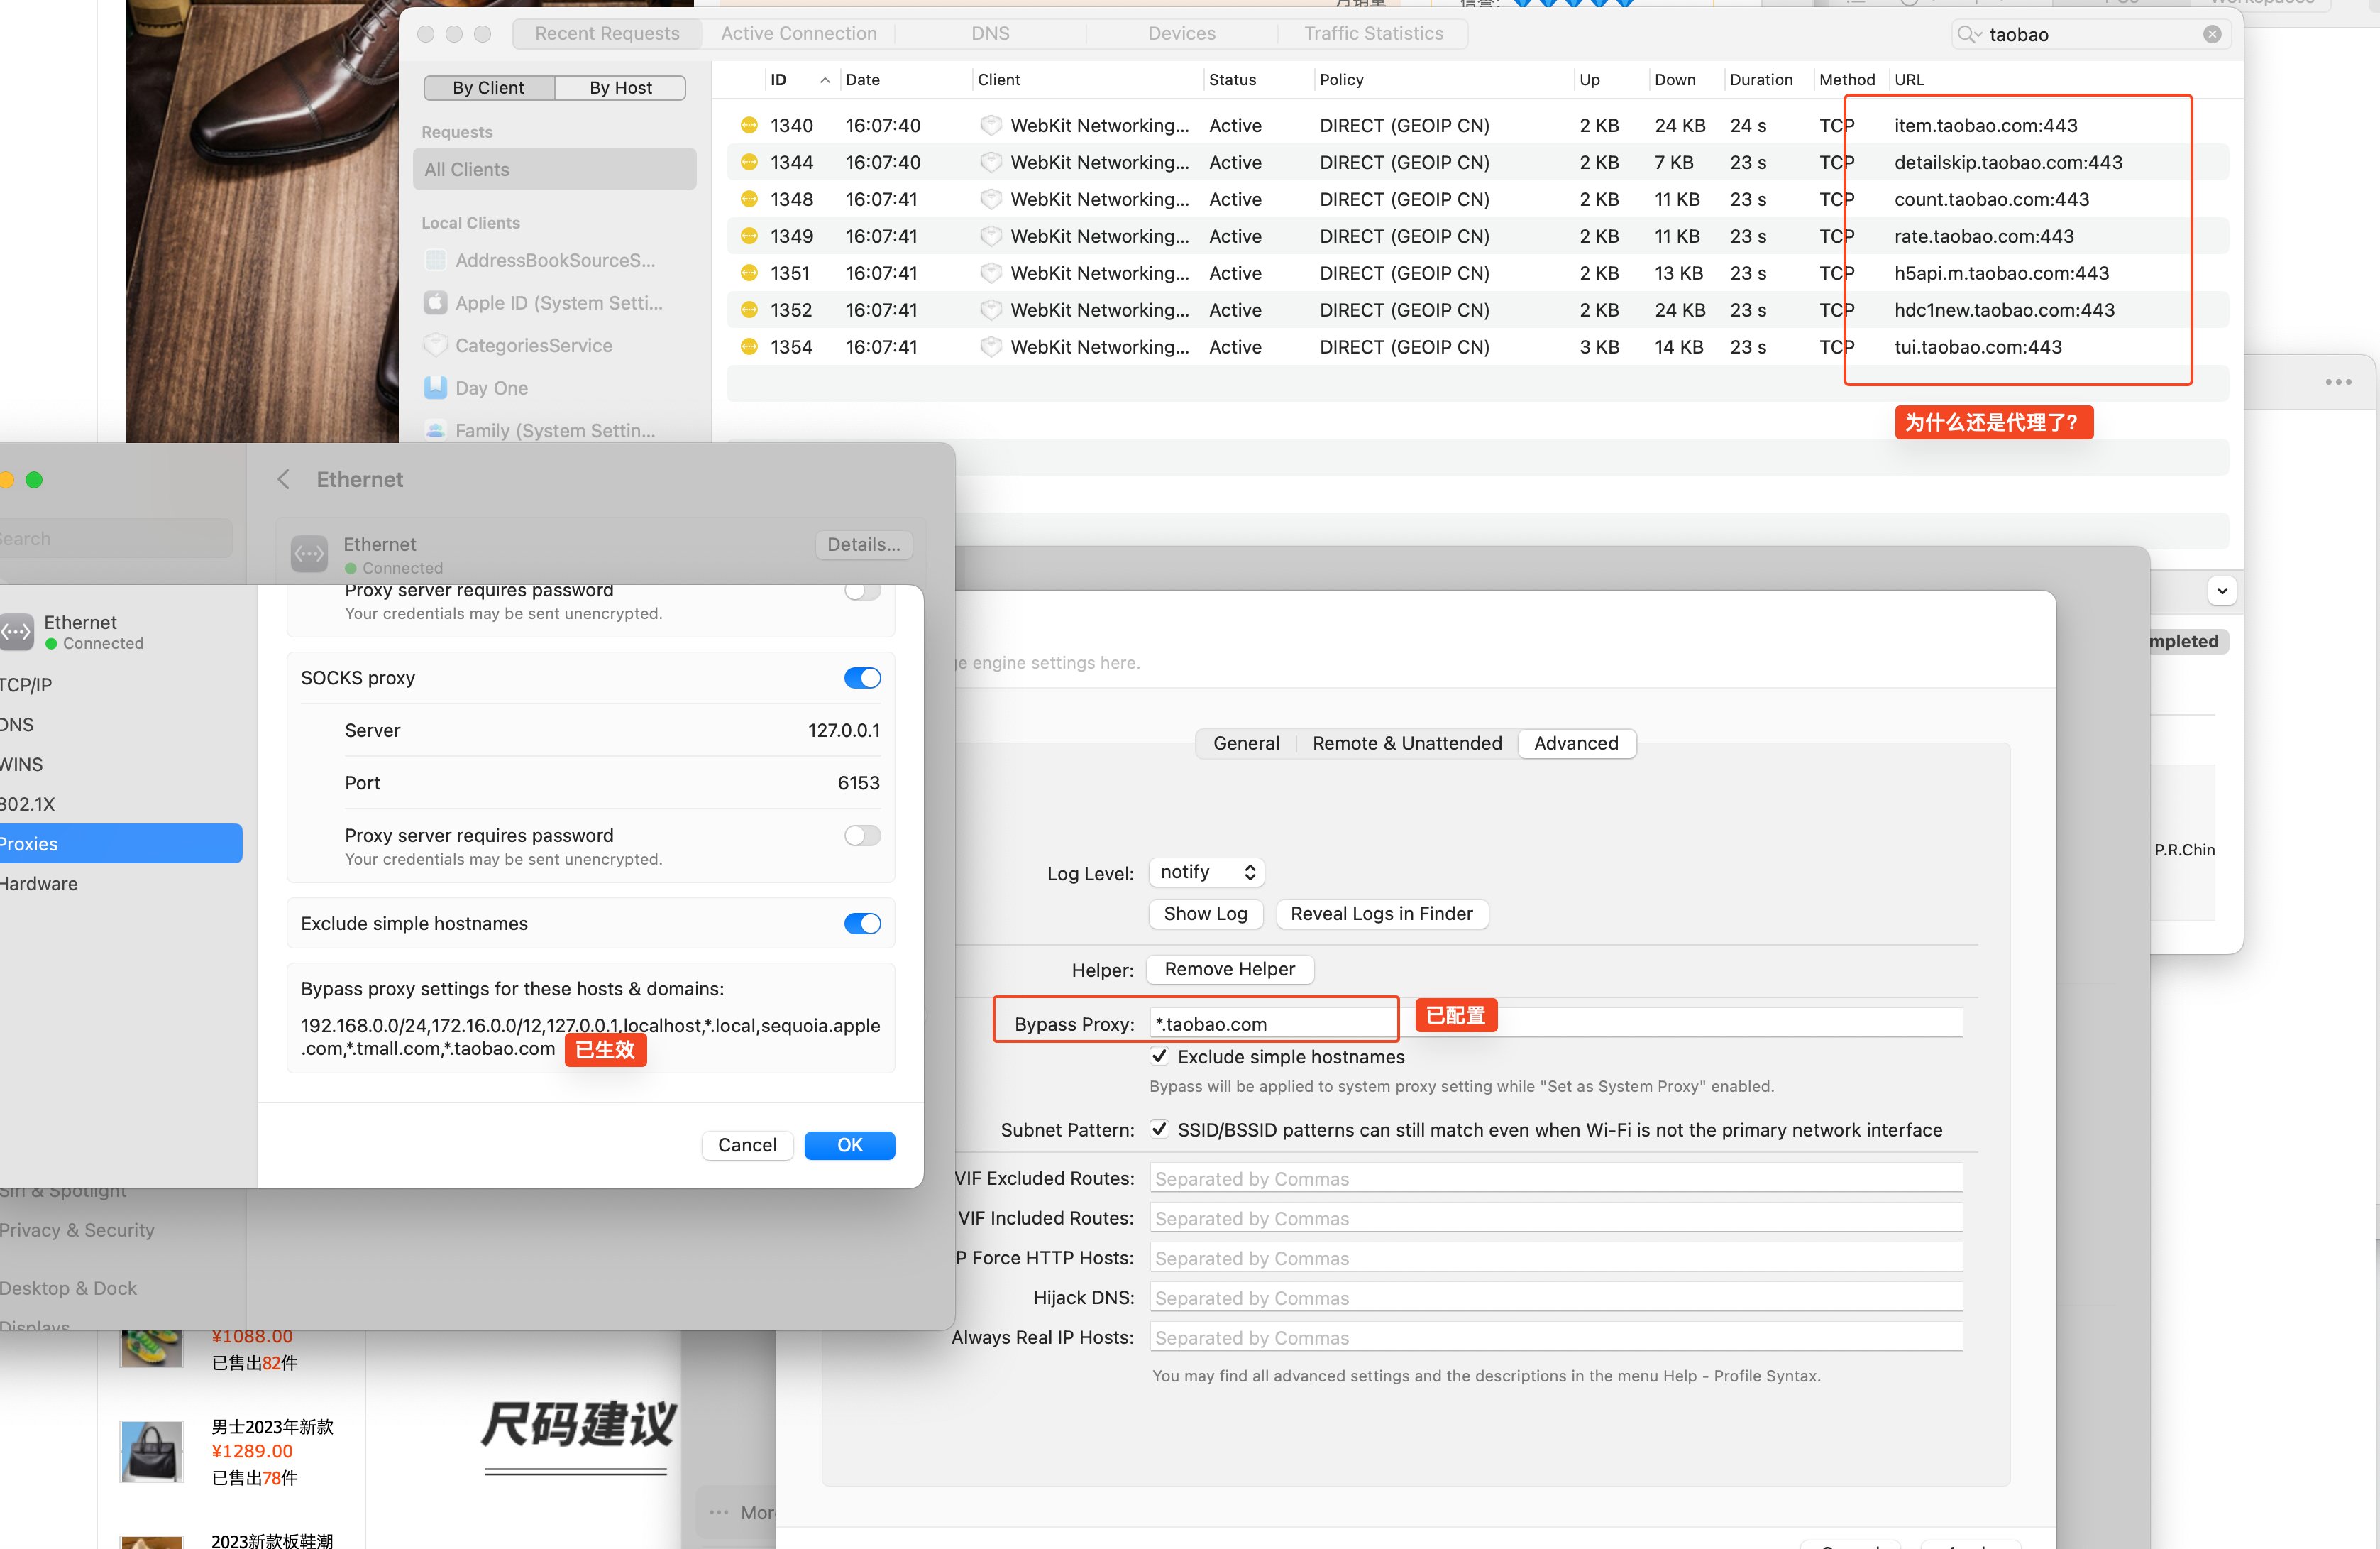The height and width of the screenshot is (1549, 2380).
Task: Uncheck Surge Exclude simple hostnames checkbox
Action: [x=1160, y=1056]
